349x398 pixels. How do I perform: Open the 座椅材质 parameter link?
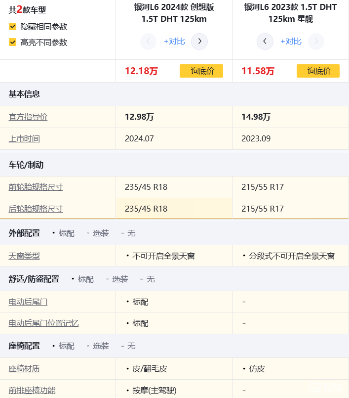(x=24, y=369)
